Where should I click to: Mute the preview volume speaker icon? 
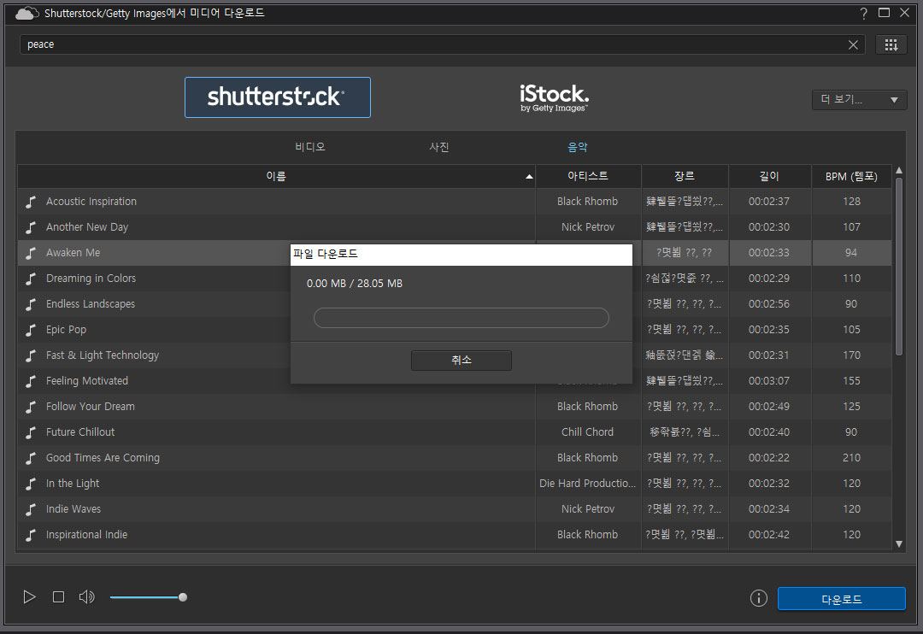point(86,597)
